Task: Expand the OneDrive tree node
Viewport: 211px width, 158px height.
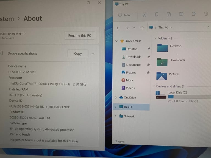Action: 116,97
